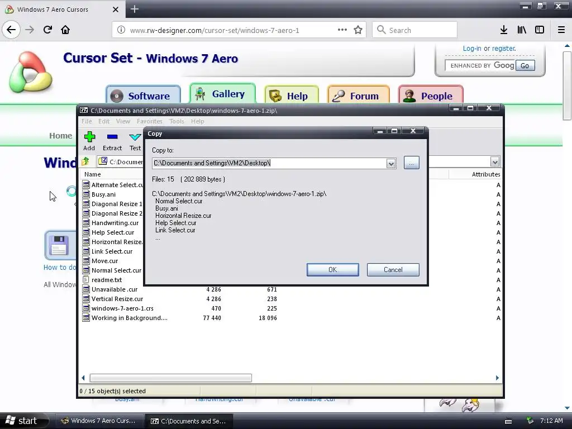Bookmark this page with the star
The image size is (572, 429).
point(358,30)
